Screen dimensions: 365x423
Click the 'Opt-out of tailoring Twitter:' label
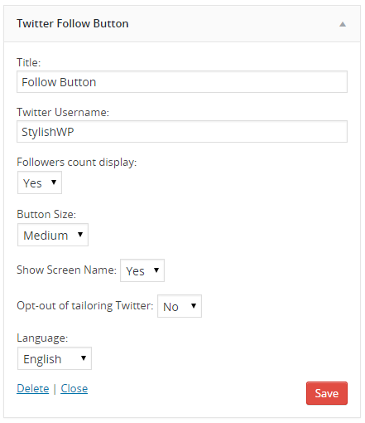[85, 305]
